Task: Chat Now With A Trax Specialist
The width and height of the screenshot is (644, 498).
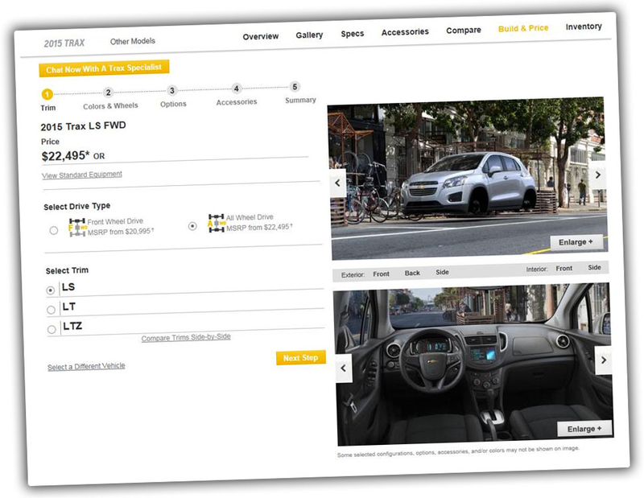Action: [105, 68]
